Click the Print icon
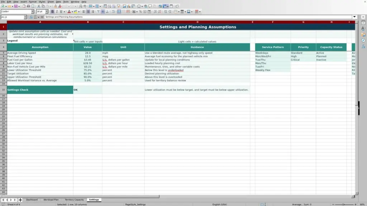The height and width of the screenshot is (206, 367). 28,6
